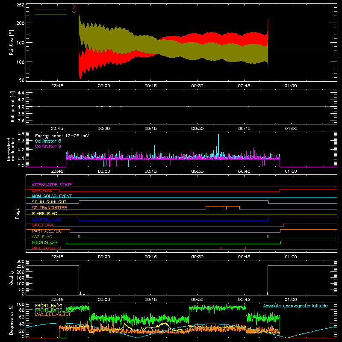Click the Quality axis title

[12, 277]
